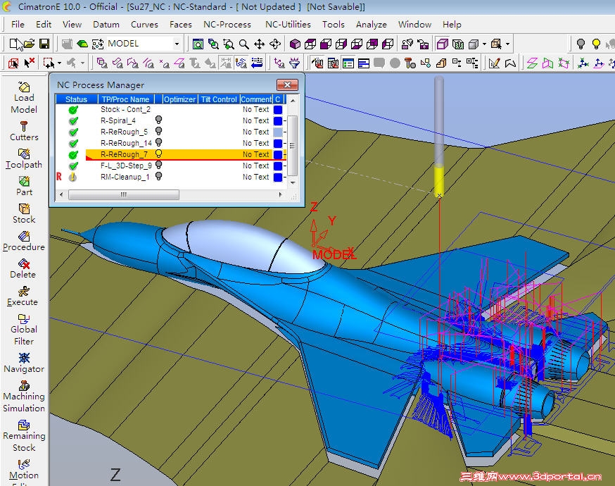Click the Open file folder icon

coord(30,44)
